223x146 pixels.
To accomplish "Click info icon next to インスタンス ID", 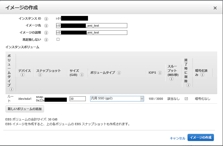I will 46,19.
